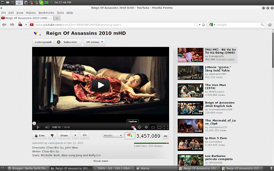Open the URL bar history dropdown arrow
This screenshot has width=274, height=171.
pyautogui.click(x=200, y=25)
